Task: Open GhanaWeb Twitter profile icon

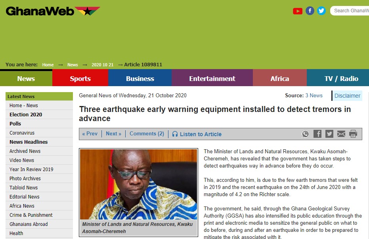Action: (x=321, y=11)
